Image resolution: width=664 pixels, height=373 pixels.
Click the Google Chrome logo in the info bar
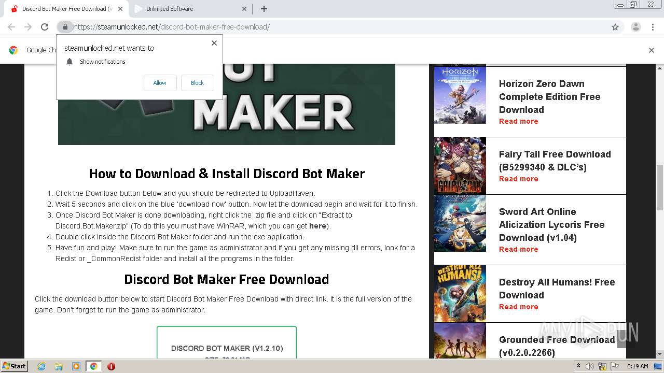pyautogui.click(x=13, y=50)
